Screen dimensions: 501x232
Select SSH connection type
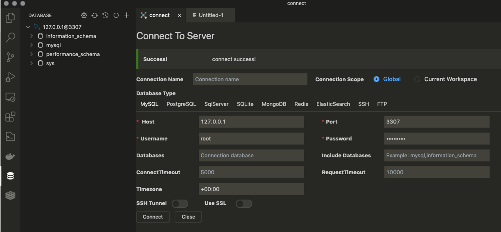pyautogui.click(x=363, y=104)
